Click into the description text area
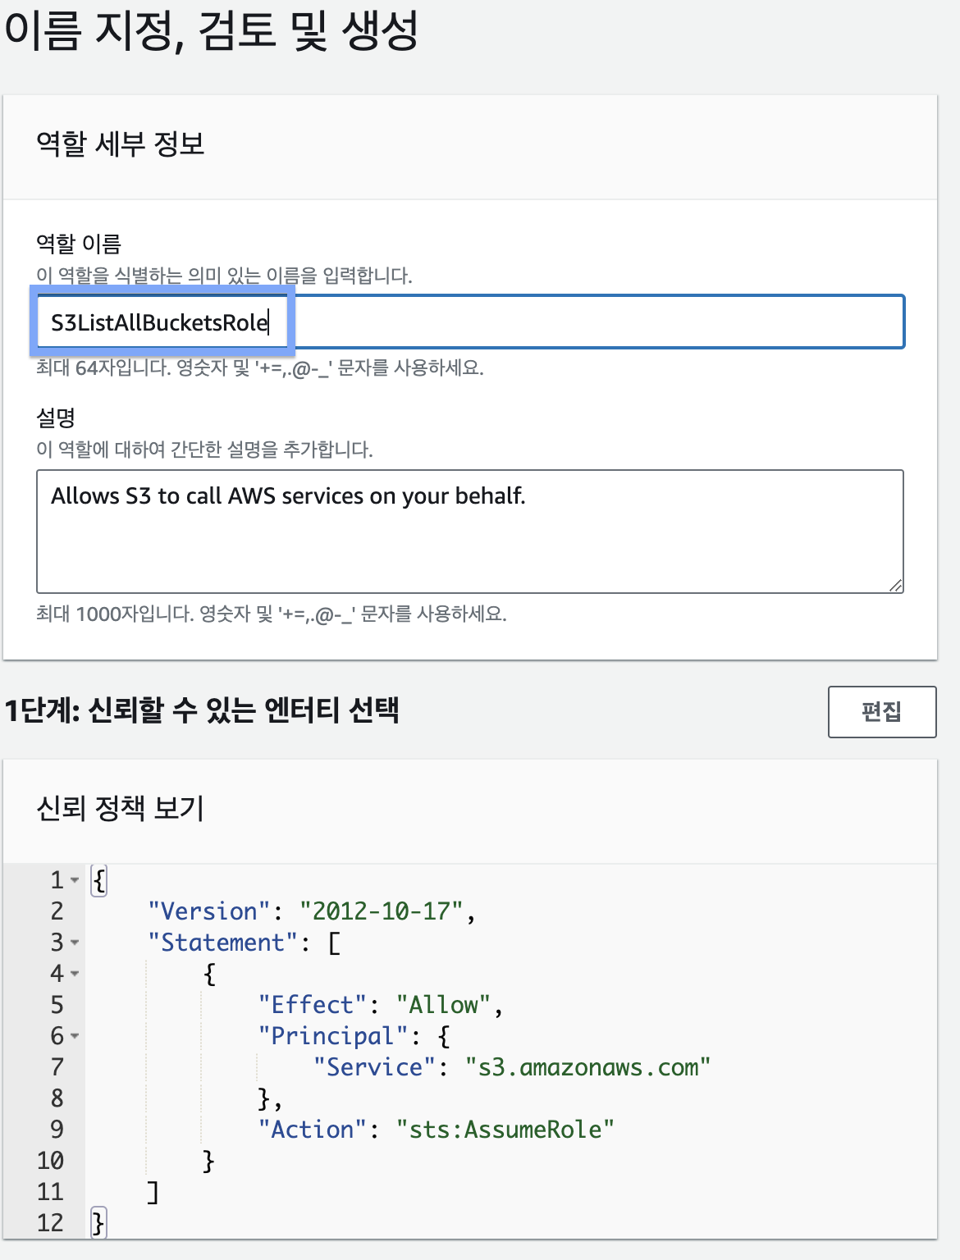960x1260 pixels. pos(469,531)
